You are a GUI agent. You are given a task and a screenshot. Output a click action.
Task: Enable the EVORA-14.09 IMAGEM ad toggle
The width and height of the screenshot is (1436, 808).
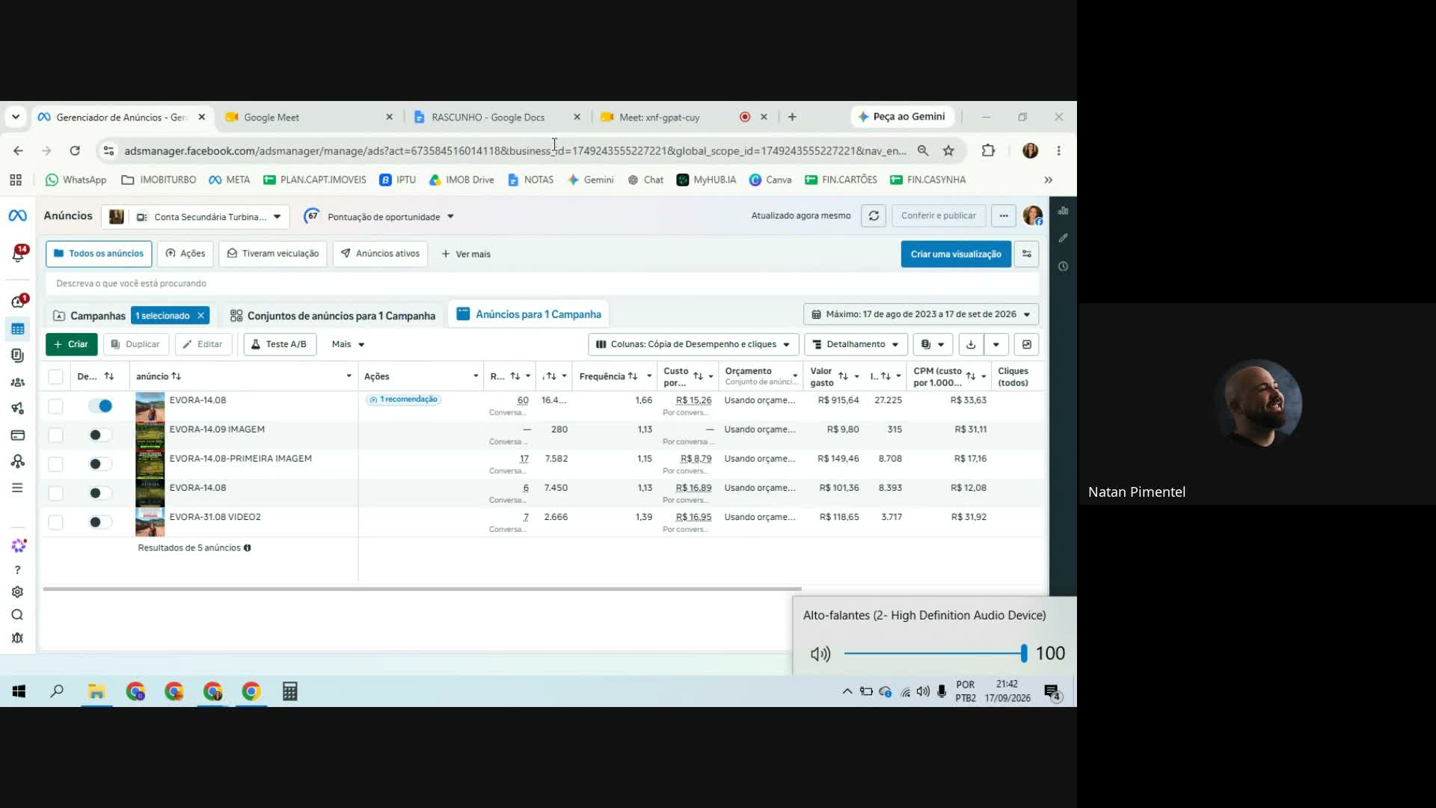[x=100, y=435]
